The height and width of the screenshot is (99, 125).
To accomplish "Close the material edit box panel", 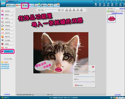I will (93, 67).
